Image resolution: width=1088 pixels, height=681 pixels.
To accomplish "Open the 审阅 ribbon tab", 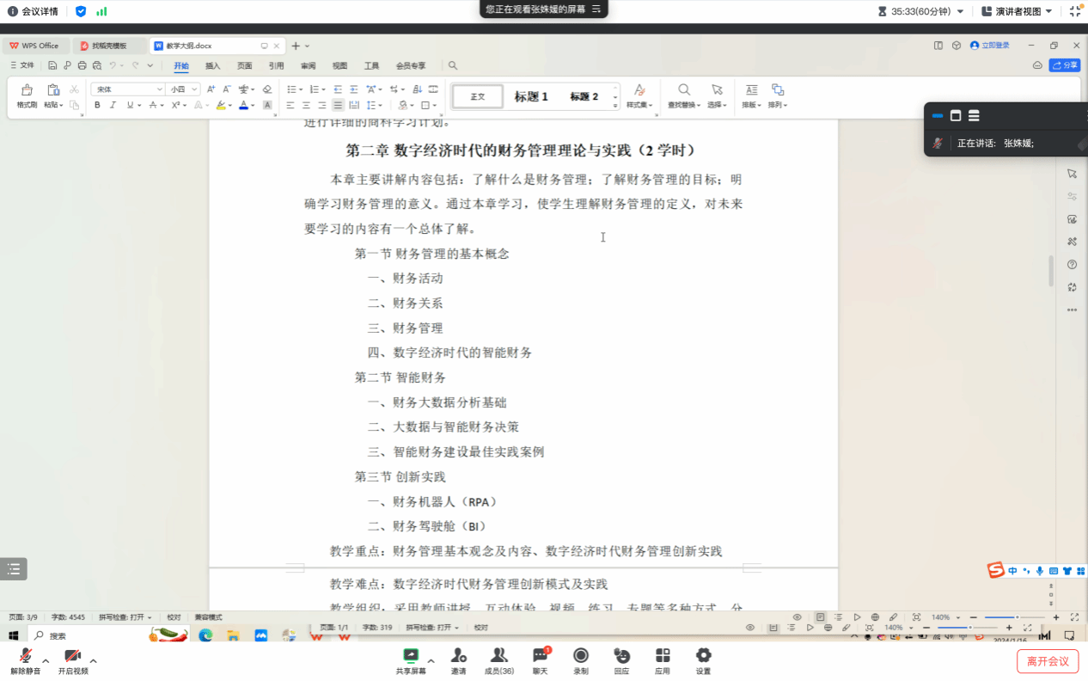I will (308, 65).
